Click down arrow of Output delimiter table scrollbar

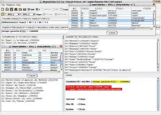(x=61, y=69)
